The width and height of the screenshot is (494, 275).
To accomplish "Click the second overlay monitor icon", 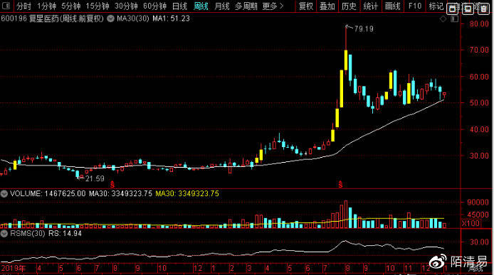I will tap(468, 9).
